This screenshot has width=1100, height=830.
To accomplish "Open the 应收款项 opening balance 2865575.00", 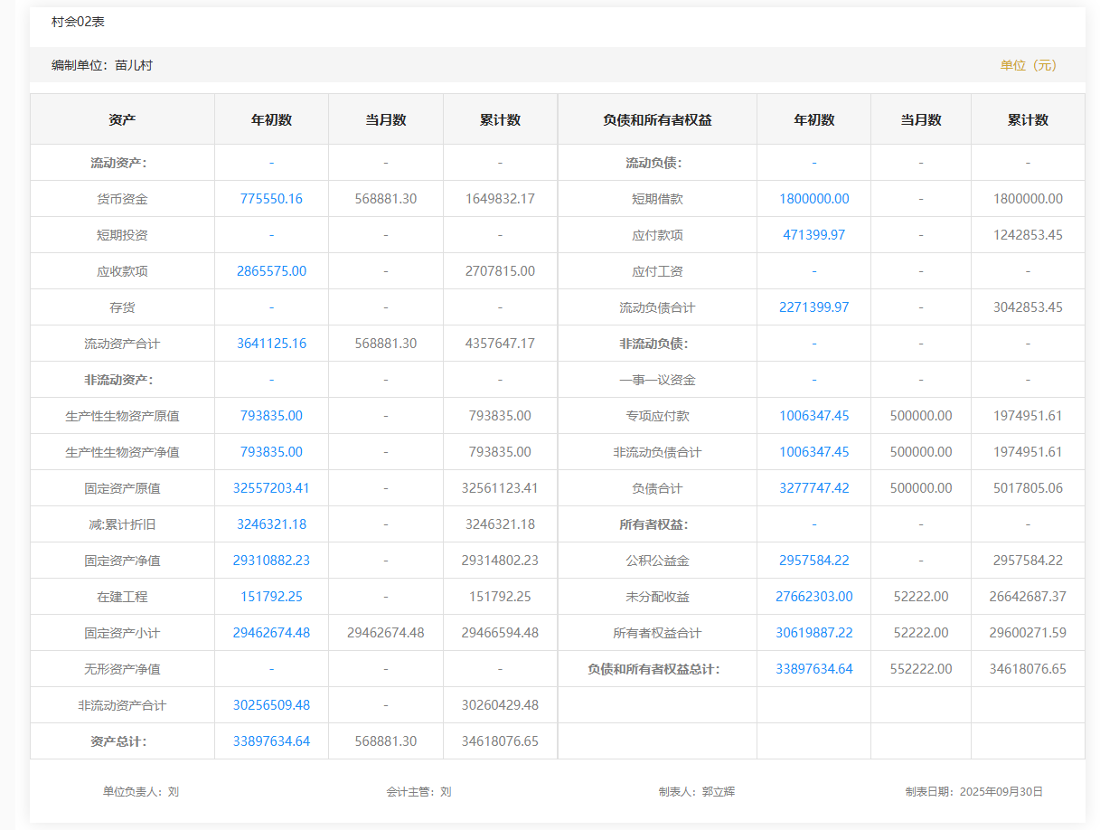I will point(271,271).
